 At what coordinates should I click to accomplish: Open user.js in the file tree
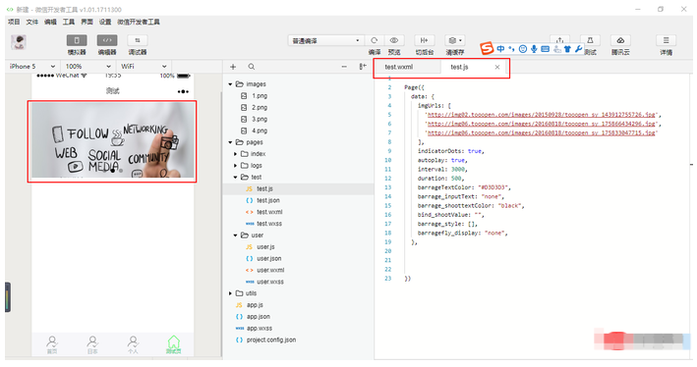point(265,246)
